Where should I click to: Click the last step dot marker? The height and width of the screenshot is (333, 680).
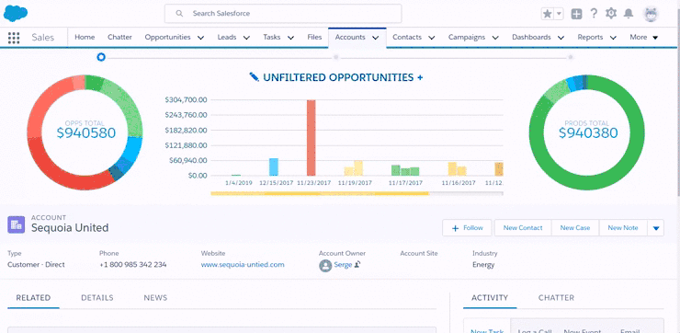point(571,57)
